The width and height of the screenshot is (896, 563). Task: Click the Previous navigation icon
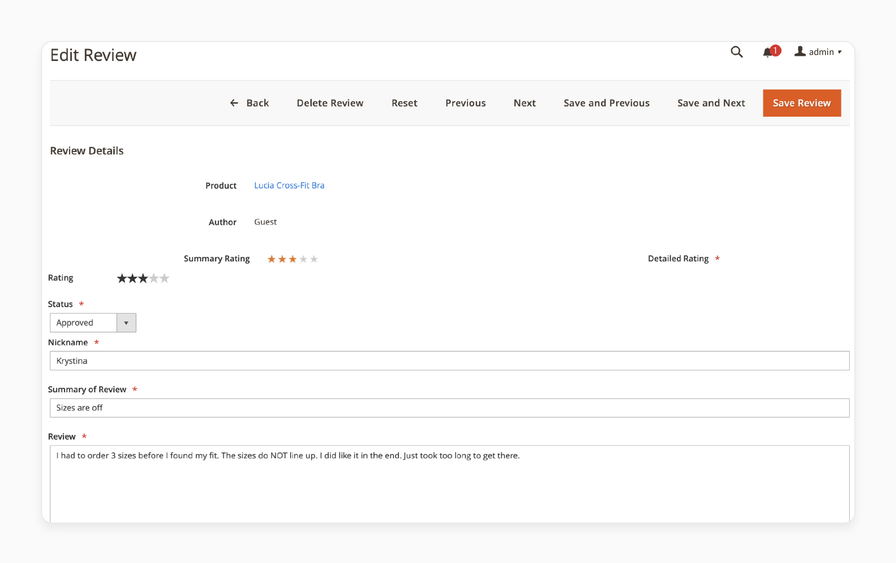[x=466, y=102]
